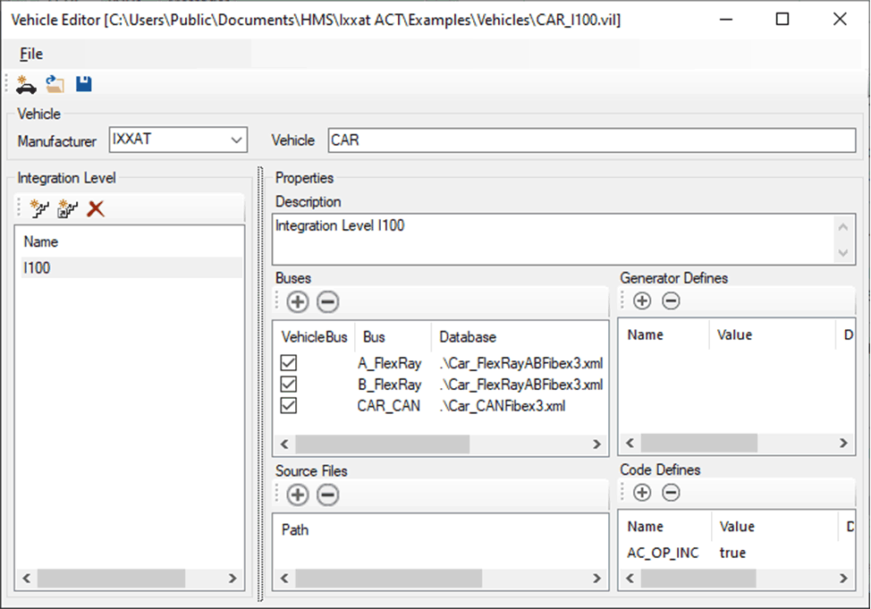Click Code Defines Value column header

coord(737,526)
